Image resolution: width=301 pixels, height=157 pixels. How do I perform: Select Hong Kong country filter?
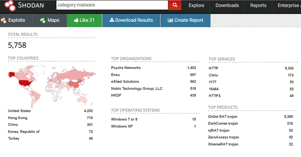click(x=17, y=118)
